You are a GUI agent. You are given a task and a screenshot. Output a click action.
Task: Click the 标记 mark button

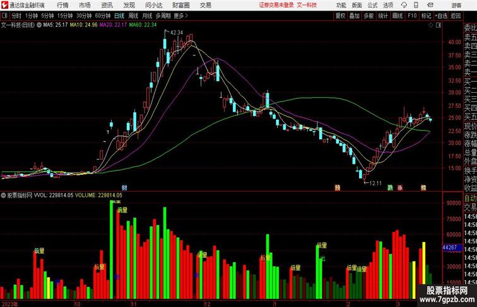point(426,16)
